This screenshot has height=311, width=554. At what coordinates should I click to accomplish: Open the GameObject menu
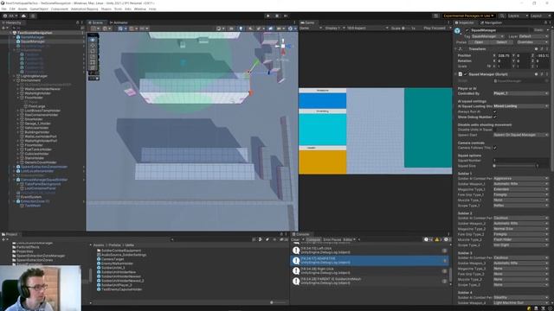coord(39,9)
